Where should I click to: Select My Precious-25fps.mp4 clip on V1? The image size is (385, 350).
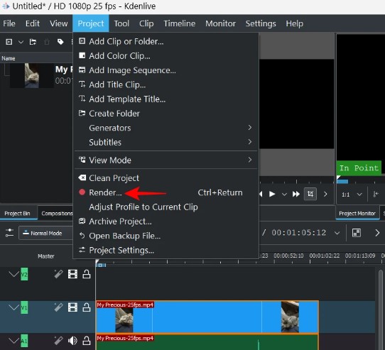pyautogui.click(x=207, y=317)
